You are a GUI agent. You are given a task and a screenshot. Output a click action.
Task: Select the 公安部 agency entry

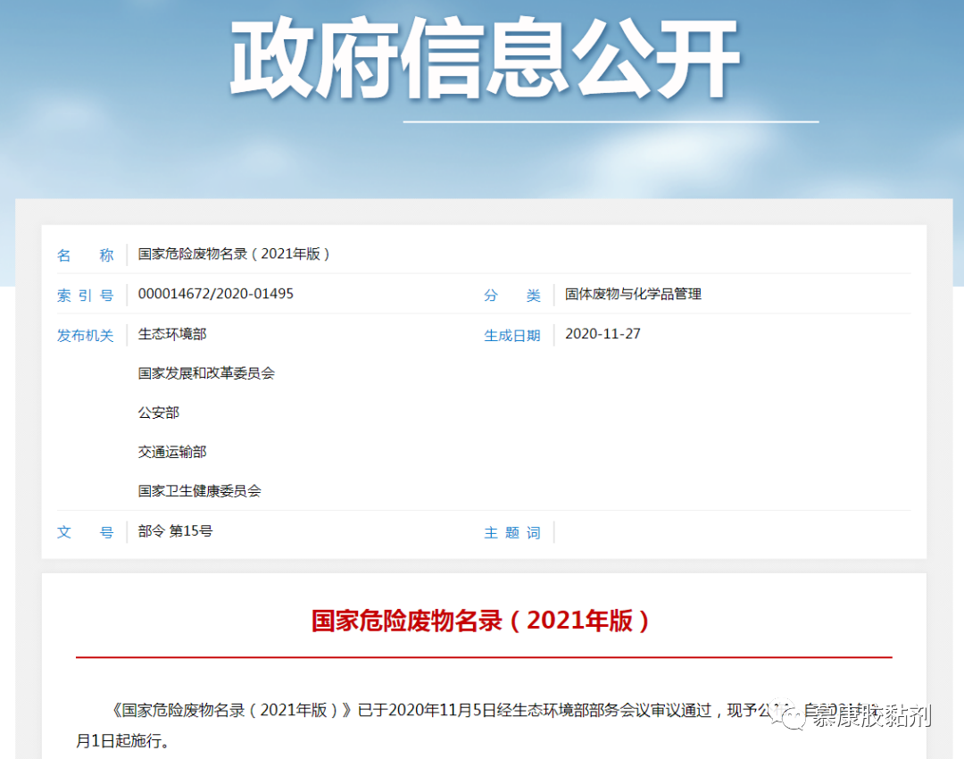coord(158,413)
